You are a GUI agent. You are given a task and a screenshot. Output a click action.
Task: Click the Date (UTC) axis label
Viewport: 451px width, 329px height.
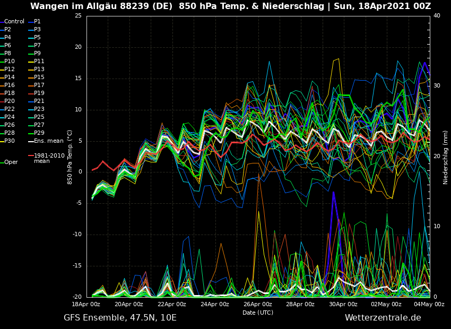pos(258,313)
